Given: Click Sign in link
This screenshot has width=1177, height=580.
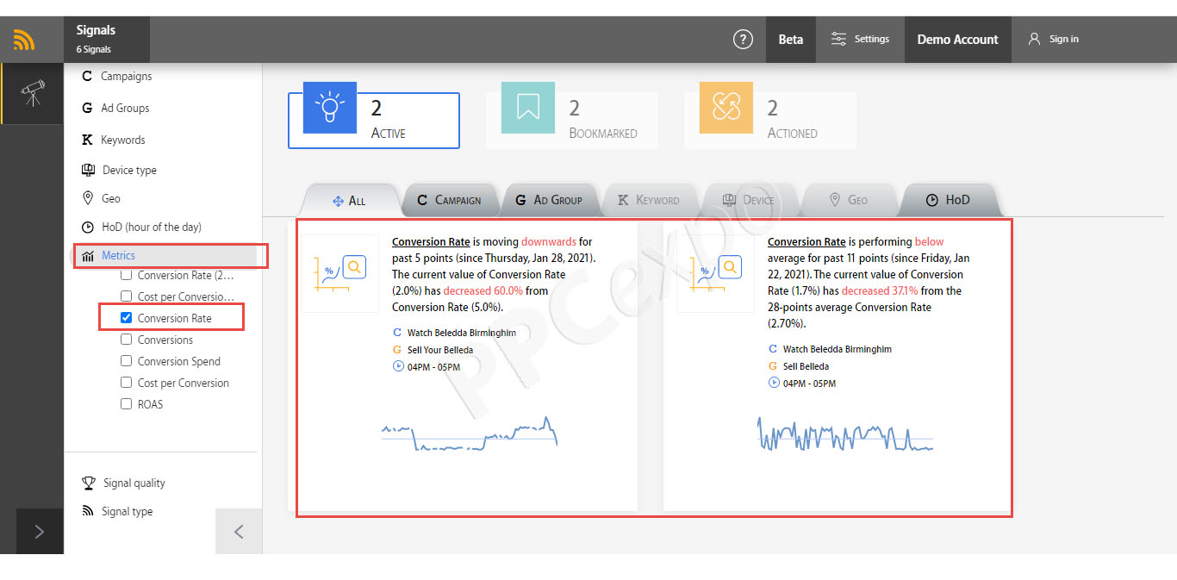Looking at the screenshot, I should point(1053,39).
